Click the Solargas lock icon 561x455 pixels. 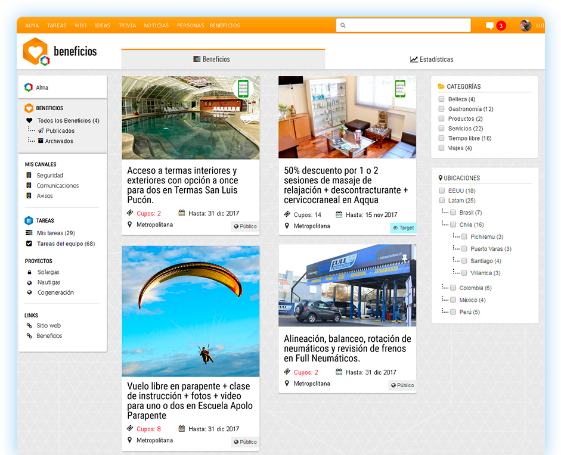pos(30,272)
